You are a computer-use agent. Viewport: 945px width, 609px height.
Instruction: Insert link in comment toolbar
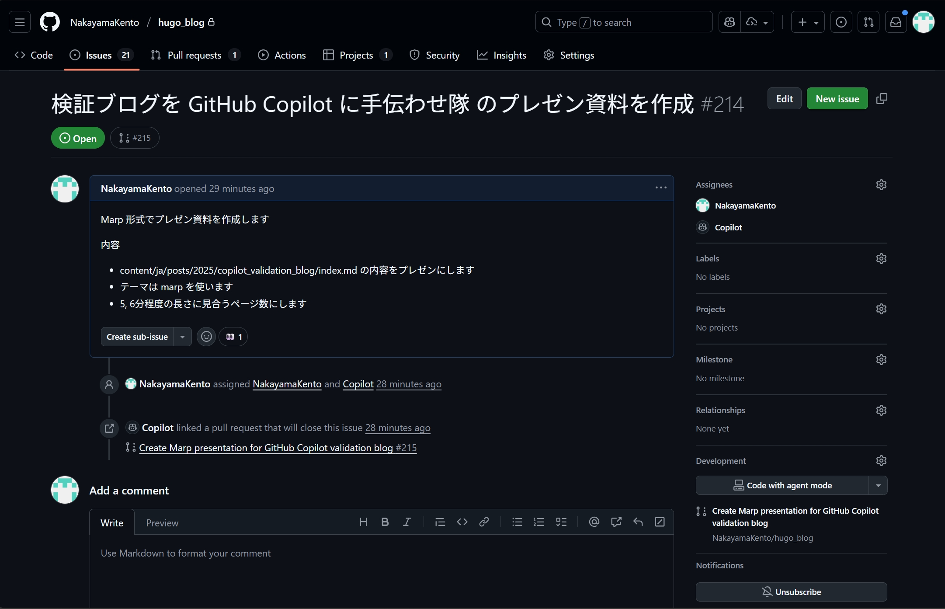coord(484,522)
